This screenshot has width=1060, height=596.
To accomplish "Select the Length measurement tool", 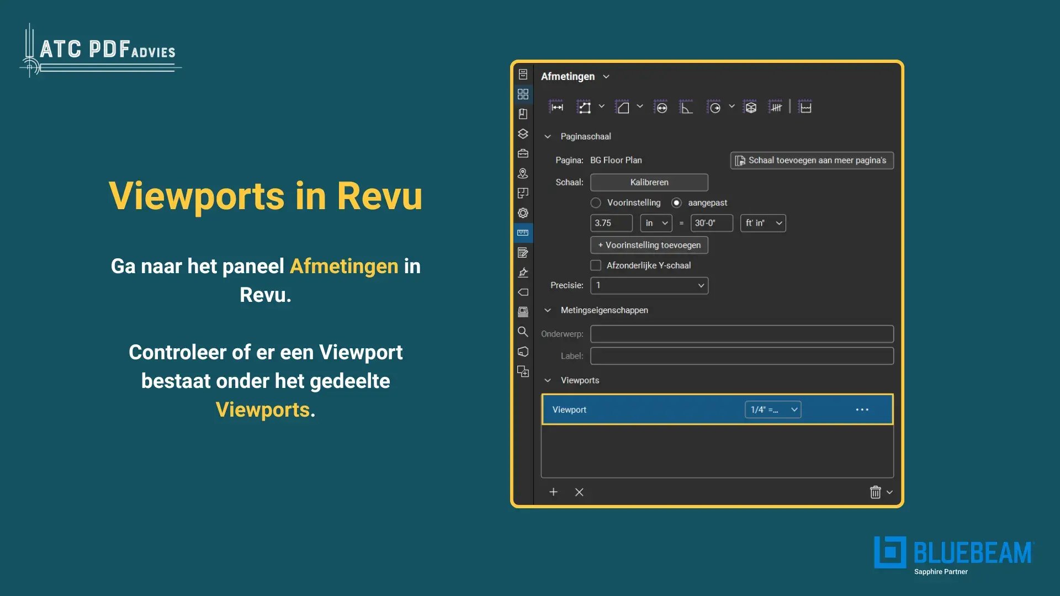I will pyautogui.click(x=556, y=107).
